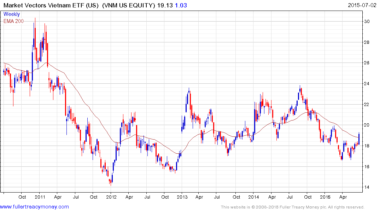The image size is (380, 212).
Task: Click the Weekly timeframe label
Action: tap(12, 14)
